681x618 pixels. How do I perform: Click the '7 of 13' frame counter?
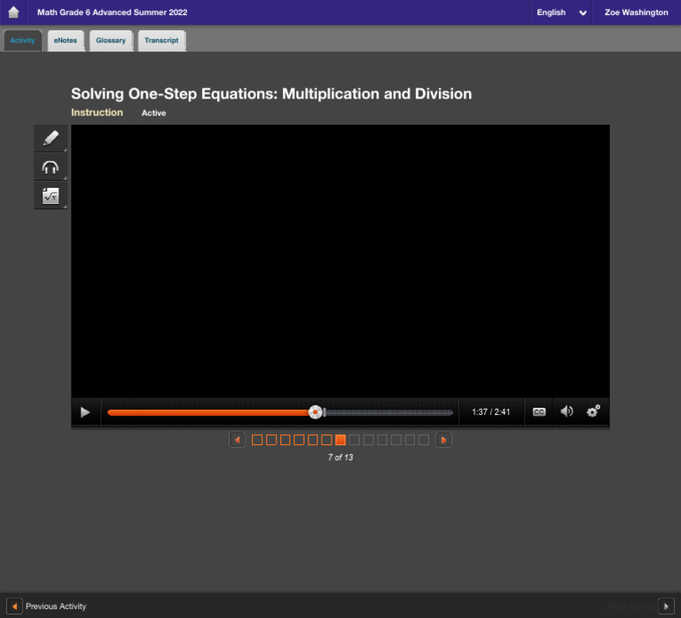(340, 458)
